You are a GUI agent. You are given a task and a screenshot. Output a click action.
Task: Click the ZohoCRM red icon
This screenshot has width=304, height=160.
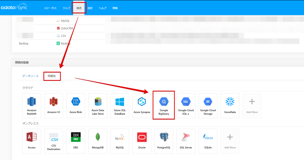coord(58,28)
